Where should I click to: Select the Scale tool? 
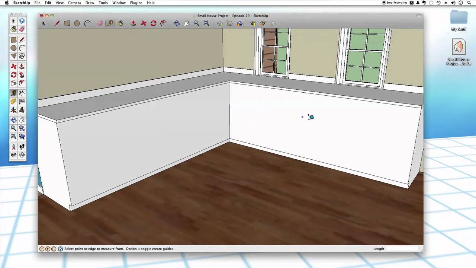point(13,83)
